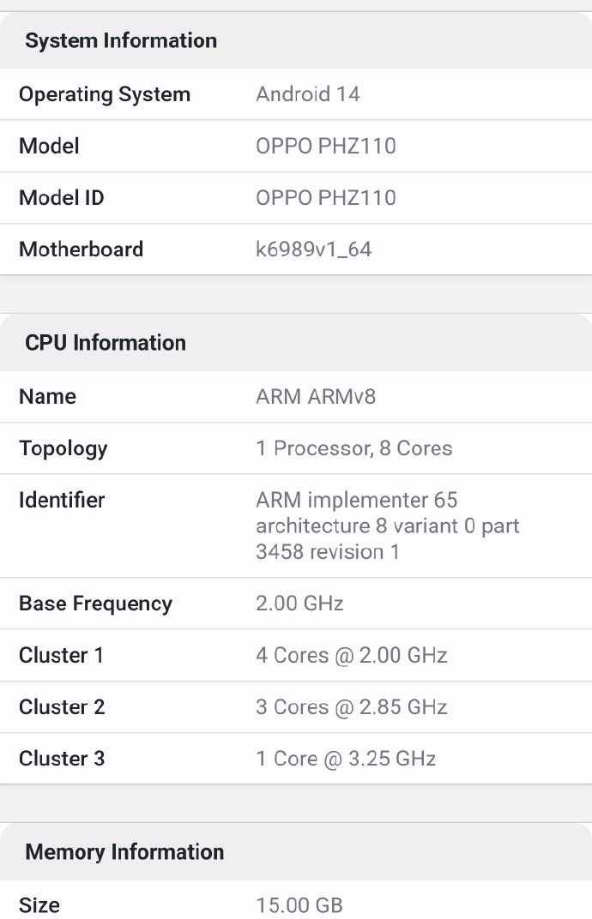
Task: Select the Identifier row label
Action: click(x=62, y=500)
